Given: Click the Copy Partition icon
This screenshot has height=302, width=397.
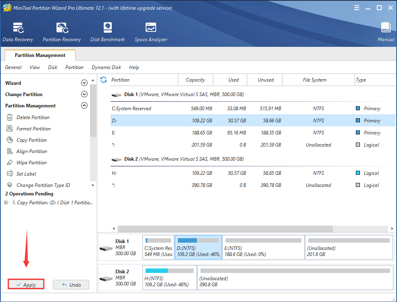Looking at the screenshot, I should [x=10, y=140].
